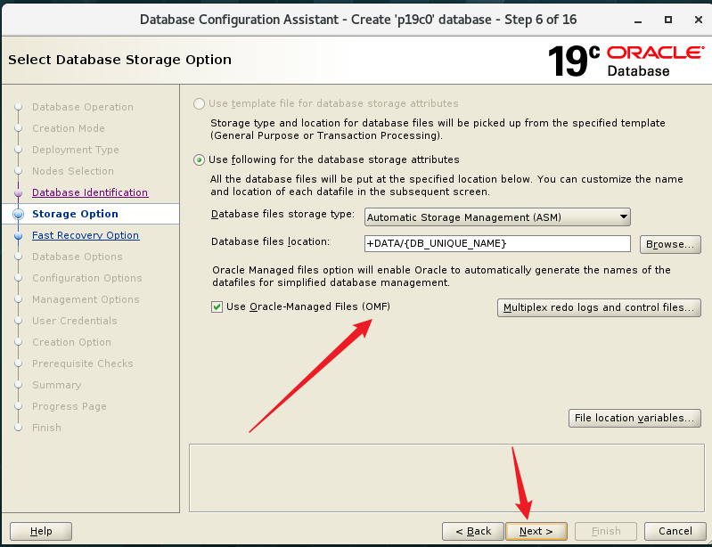The image size is (712, 547).
Task: Toggle Use Oracle-Managed Files (OMF) checkbox
Action: 217,306
